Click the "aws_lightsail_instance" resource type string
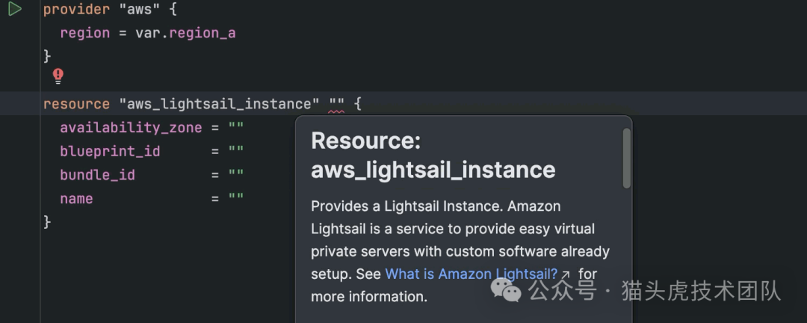This screenshot has width=807, height=323. click(x=219, y=104)
